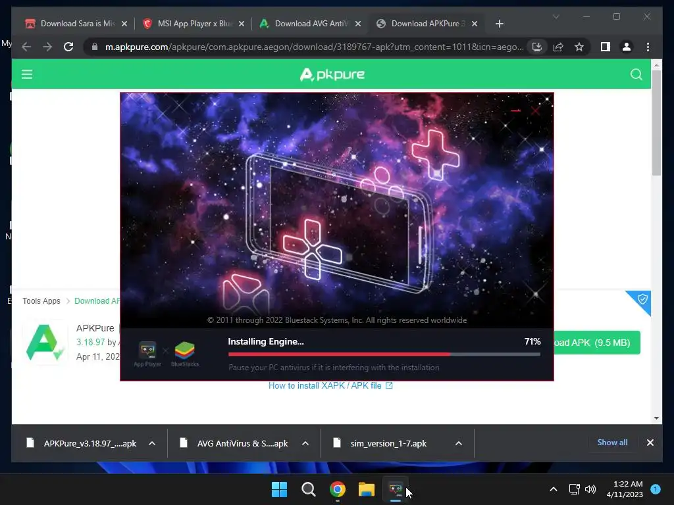Click the APKPure app icon thumbnail

click(x=45, y=342)
